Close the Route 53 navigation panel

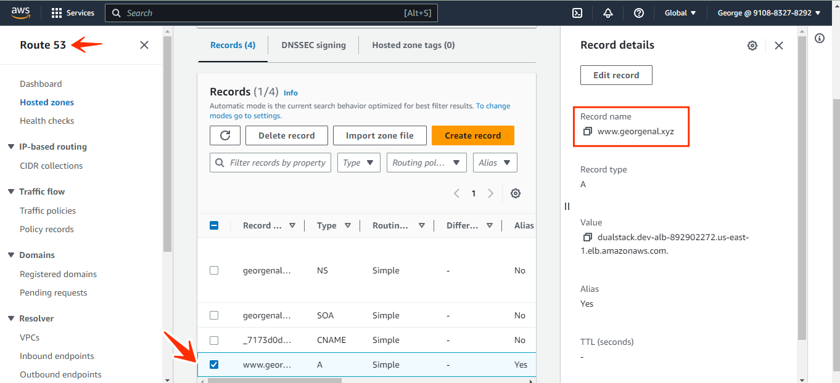click(x=144, y=45)
